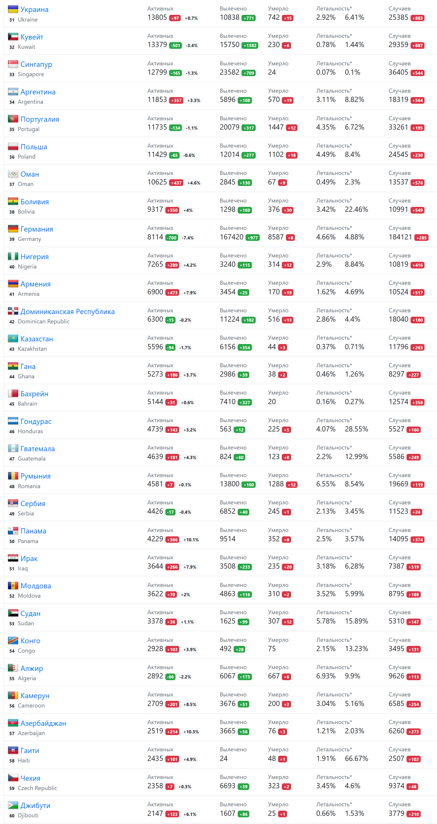This screenshot has height=824, width=437.
Task: Click the Germany flag icon
Action: point(13,229)
